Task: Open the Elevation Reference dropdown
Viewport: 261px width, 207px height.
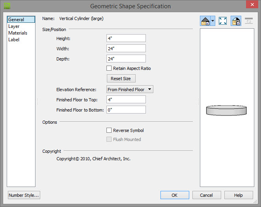Action: 130,89
